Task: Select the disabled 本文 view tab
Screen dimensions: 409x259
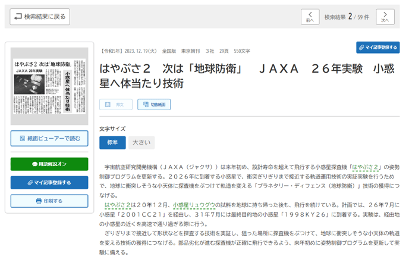Action: point(115,105)
